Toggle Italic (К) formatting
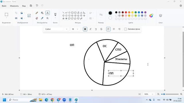Image resolution: width=184 pixels, height=103 pixels. tap(91, 29)
